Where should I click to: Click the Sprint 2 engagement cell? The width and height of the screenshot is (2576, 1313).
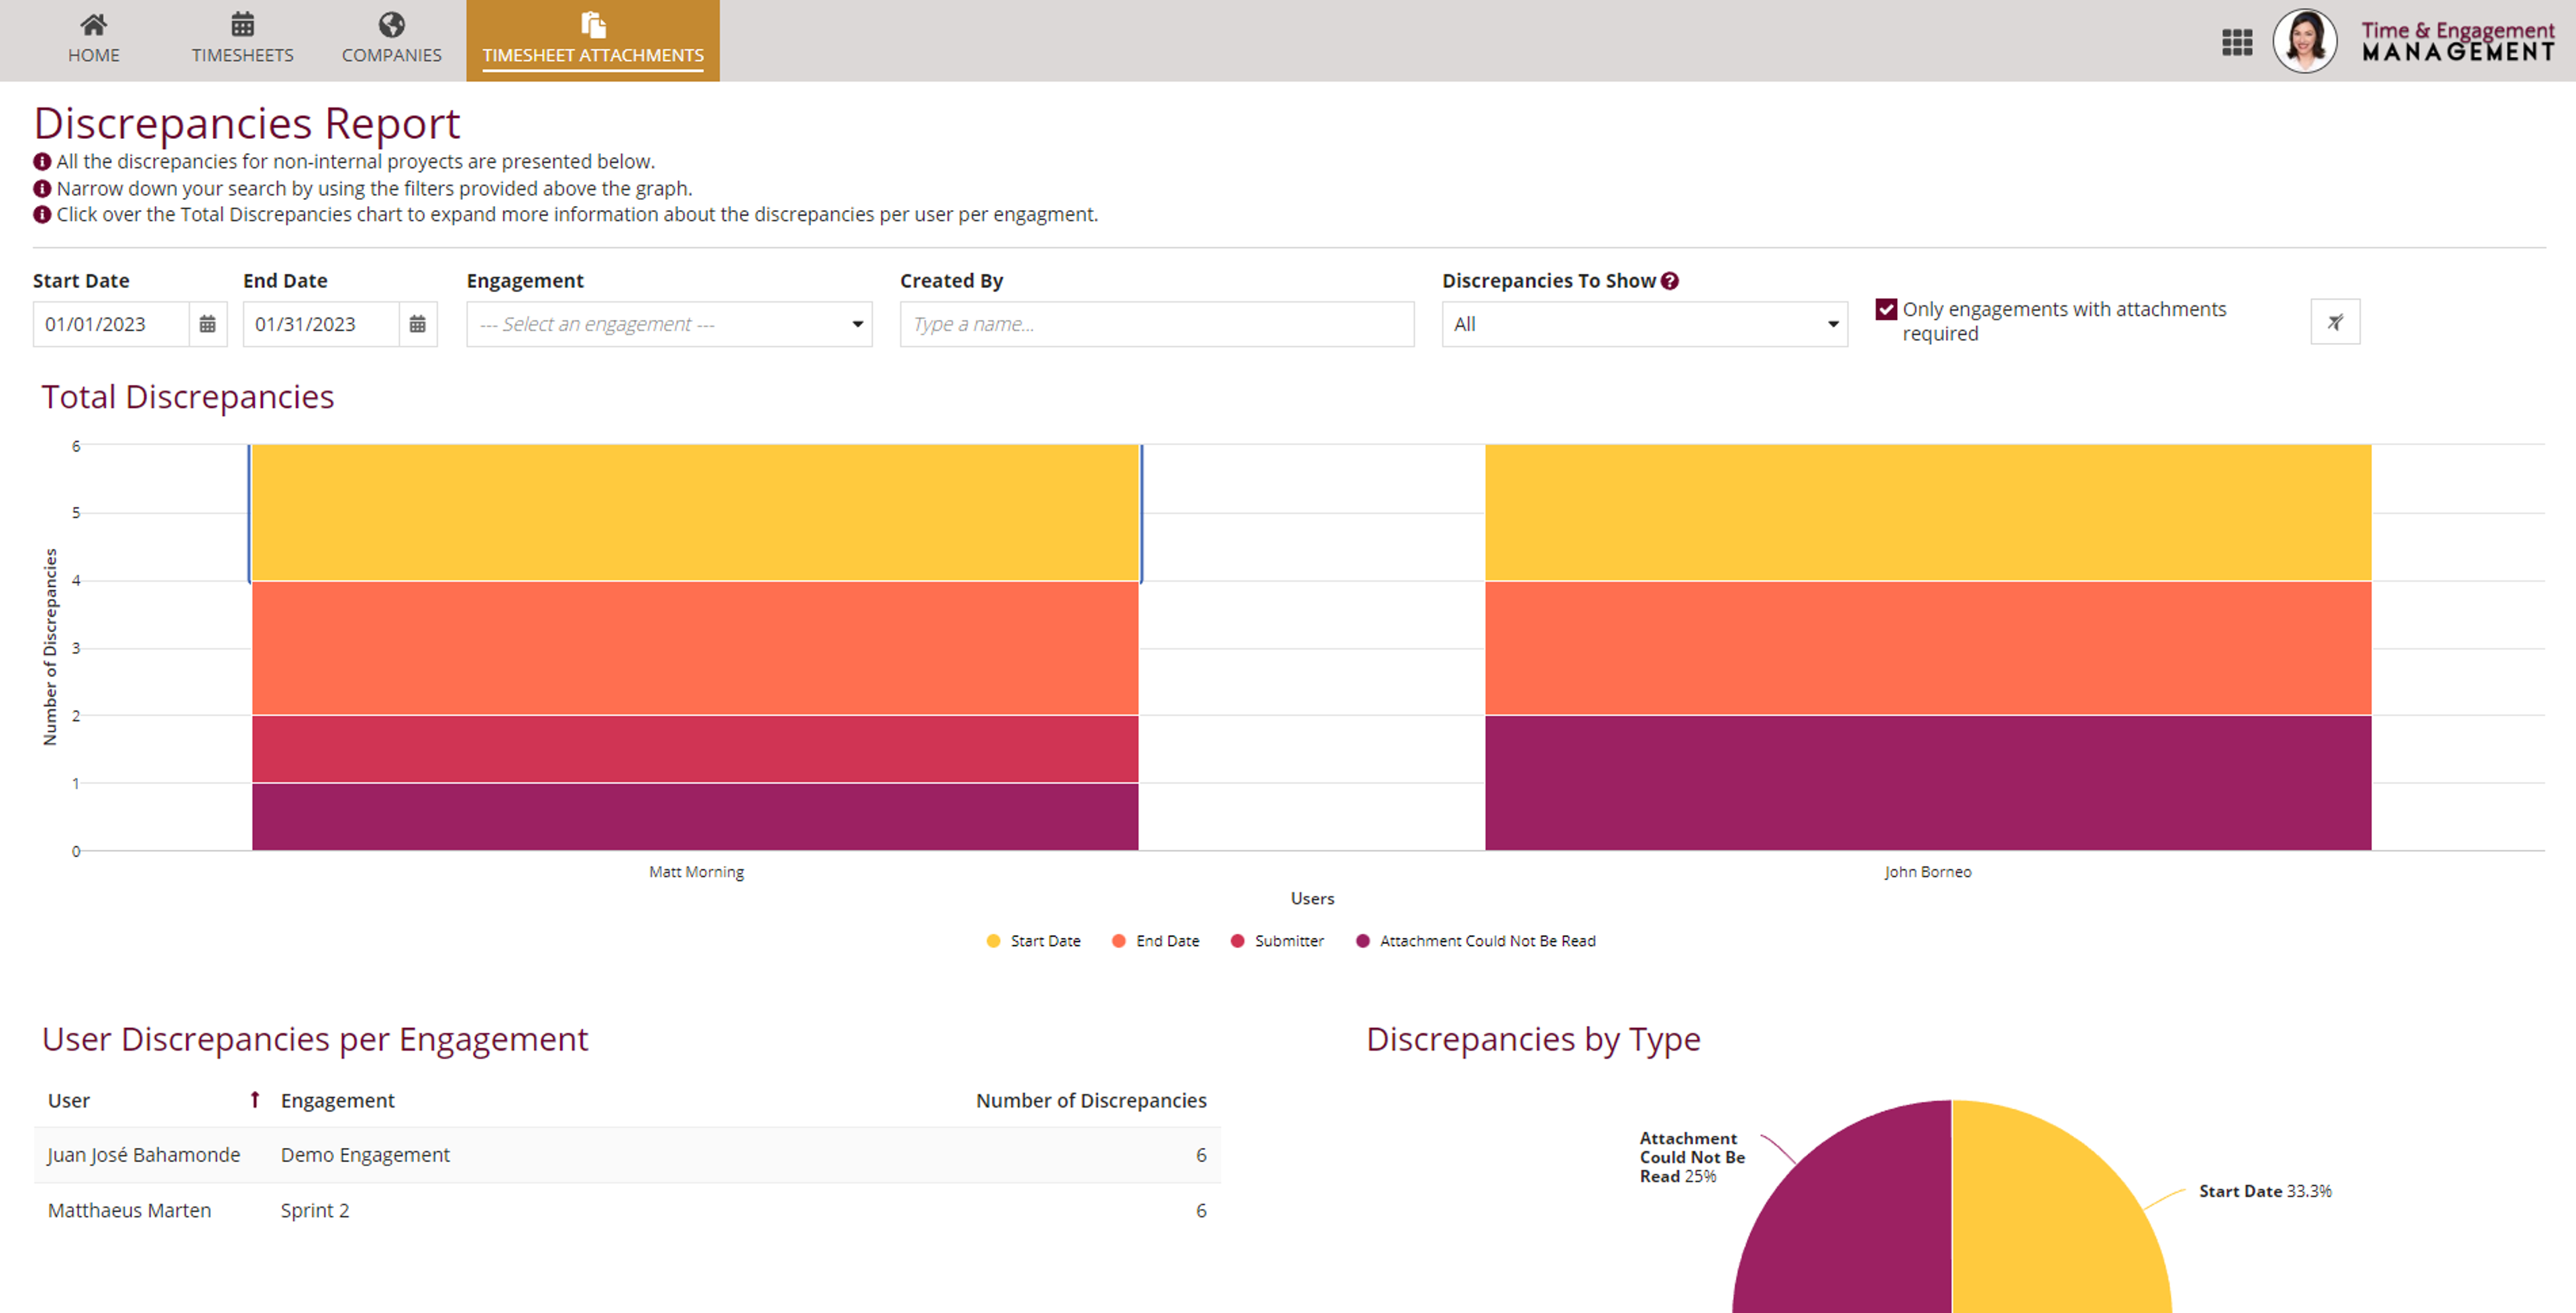(x=315, y=1210)
